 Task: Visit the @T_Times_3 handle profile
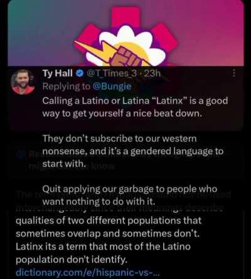point(112,73)
